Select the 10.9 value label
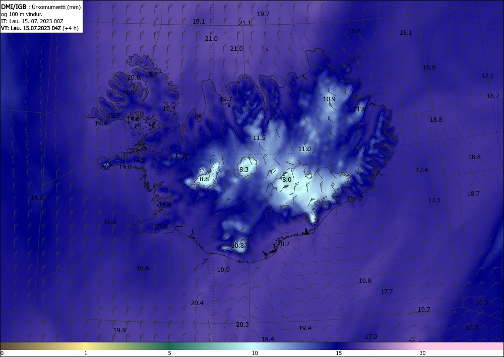 coord(329,99)
